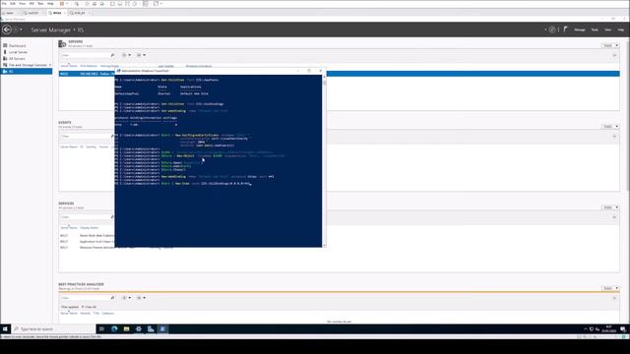630x354 pixels.
Task: Click VMware take snapshot toolbar icon
Action: (x=87, y=4)
